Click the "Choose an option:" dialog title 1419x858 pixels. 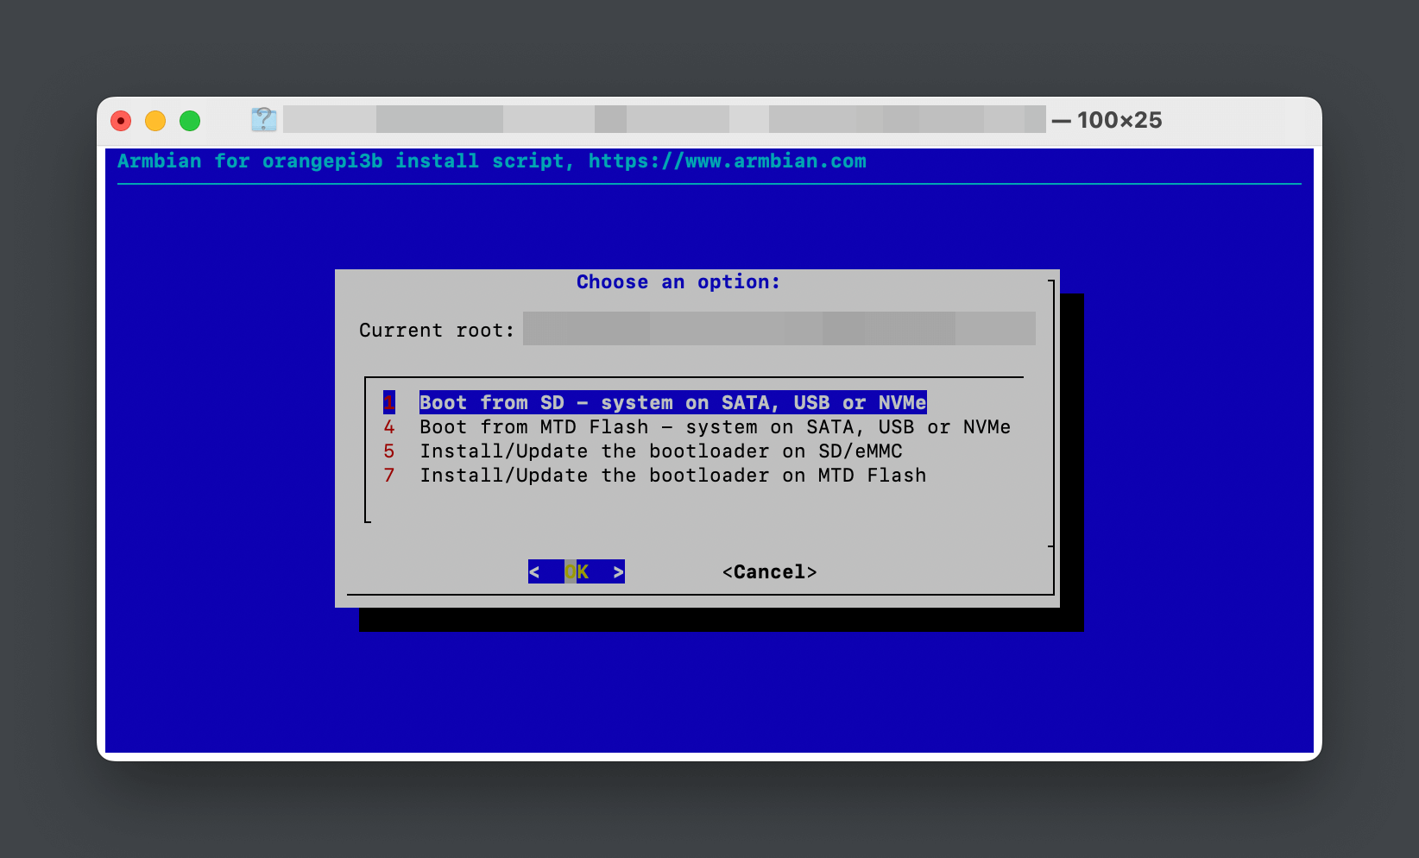point(678,282)
